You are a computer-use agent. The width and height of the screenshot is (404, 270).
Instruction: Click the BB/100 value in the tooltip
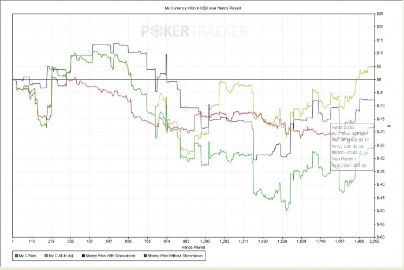pyautogui.click(x=351, y=152)
